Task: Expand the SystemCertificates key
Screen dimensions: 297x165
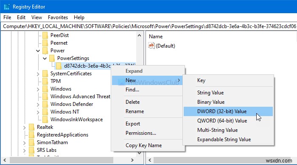Action: (x=38, y=74)
